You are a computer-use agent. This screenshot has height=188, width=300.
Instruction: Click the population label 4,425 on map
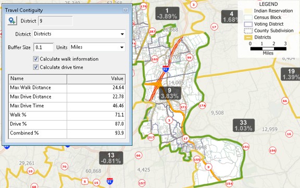(144, 170)
